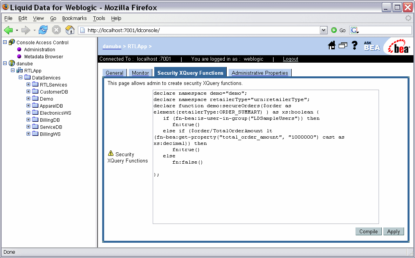Click the RTLApp application icon
This screenshot has height=258, width=415.
pyautogui.click(x=20, y=70)
